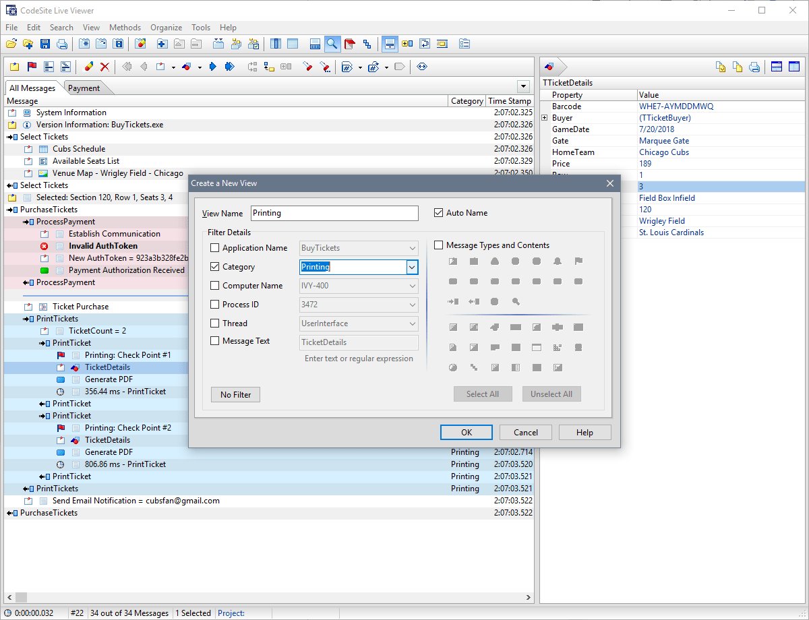The width and height of the screenshot is (809, 620).
Task: Click the Unselect All button
Action: point(551,394)
